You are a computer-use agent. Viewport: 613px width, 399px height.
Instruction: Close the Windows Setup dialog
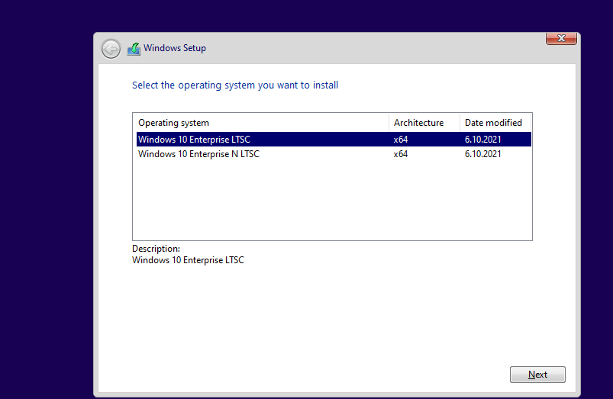561,38
